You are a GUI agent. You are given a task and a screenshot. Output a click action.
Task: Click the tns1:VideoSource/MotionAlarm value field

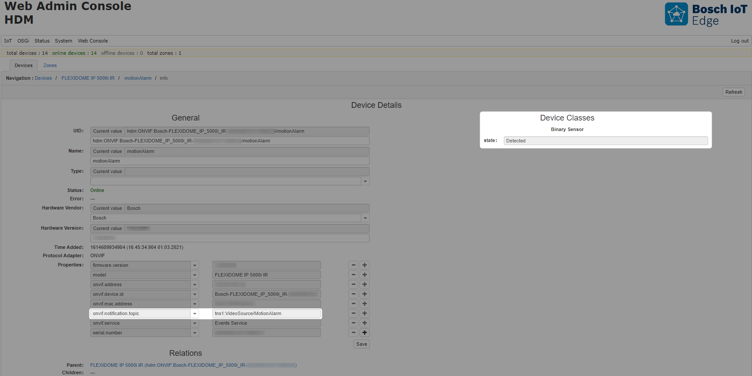267,313
